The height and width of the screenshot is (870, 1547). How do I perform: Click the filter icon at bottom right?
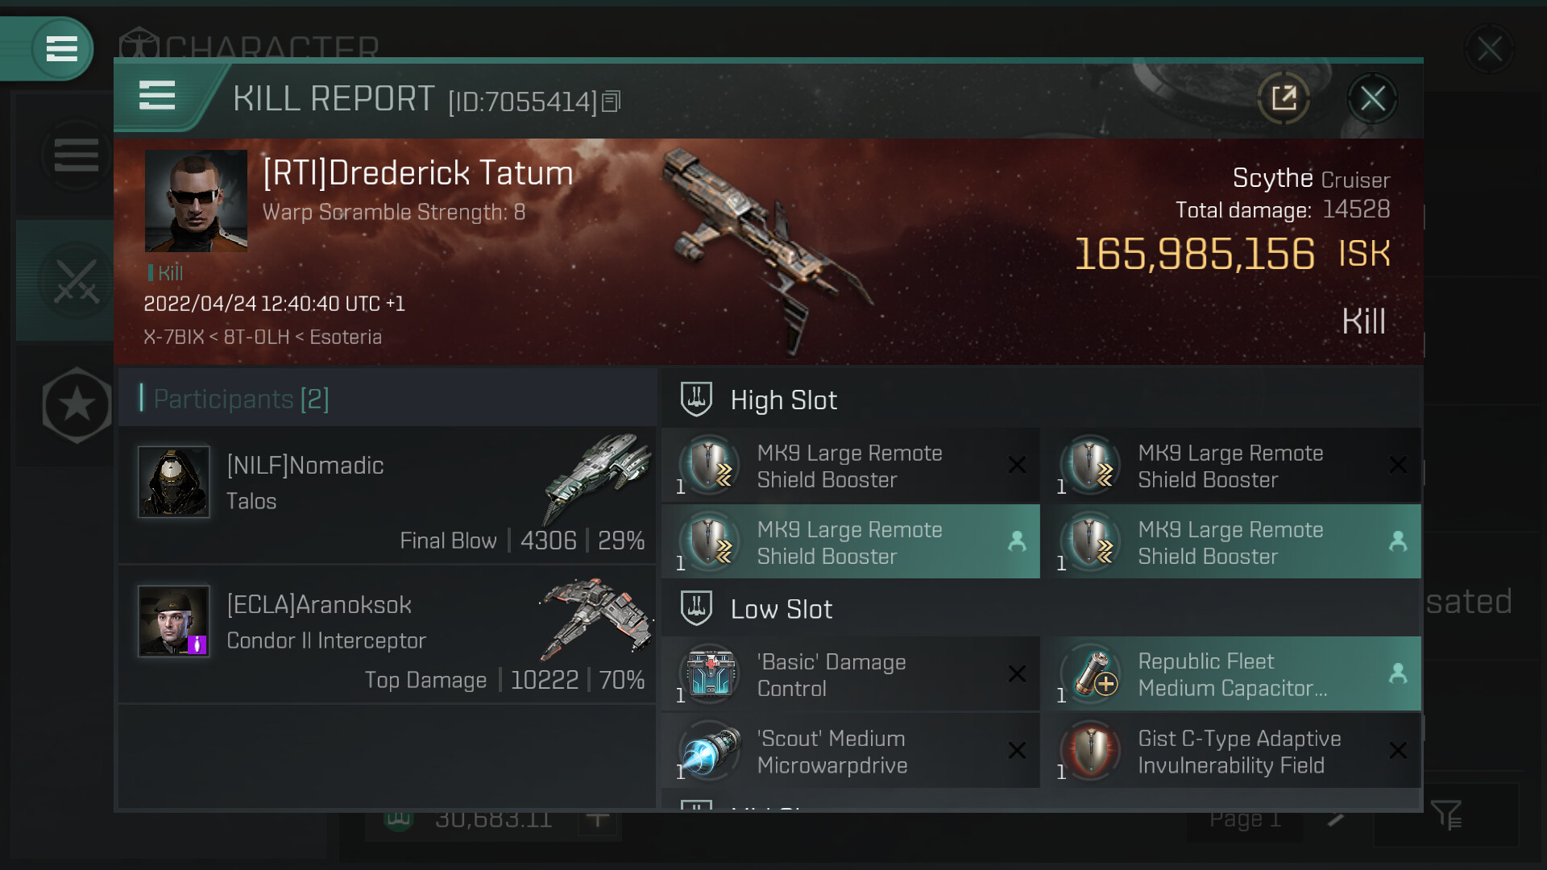(x=1445, y=815)
